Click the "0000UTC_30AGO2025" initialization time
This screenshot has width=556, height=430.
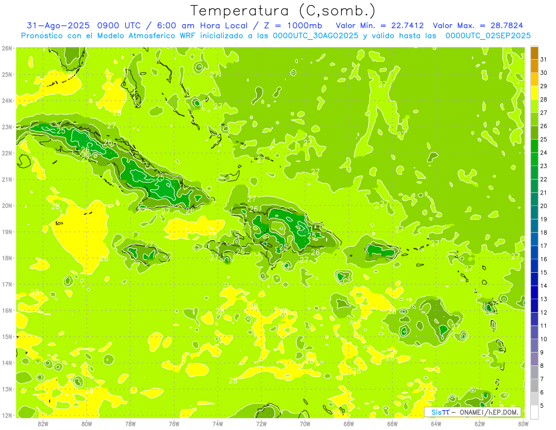point(316,36)
